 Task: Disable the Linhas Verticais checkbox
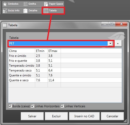point(62,106)
